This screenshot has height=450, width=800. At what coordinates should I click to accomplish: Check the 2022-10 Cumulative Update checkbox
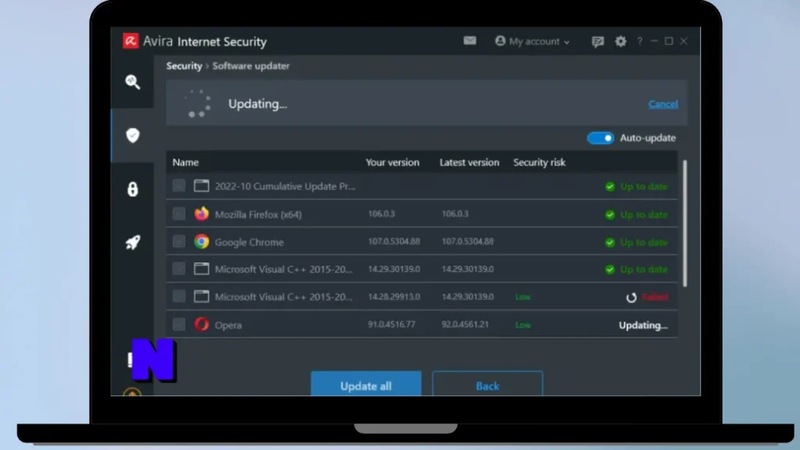[179, 185]
